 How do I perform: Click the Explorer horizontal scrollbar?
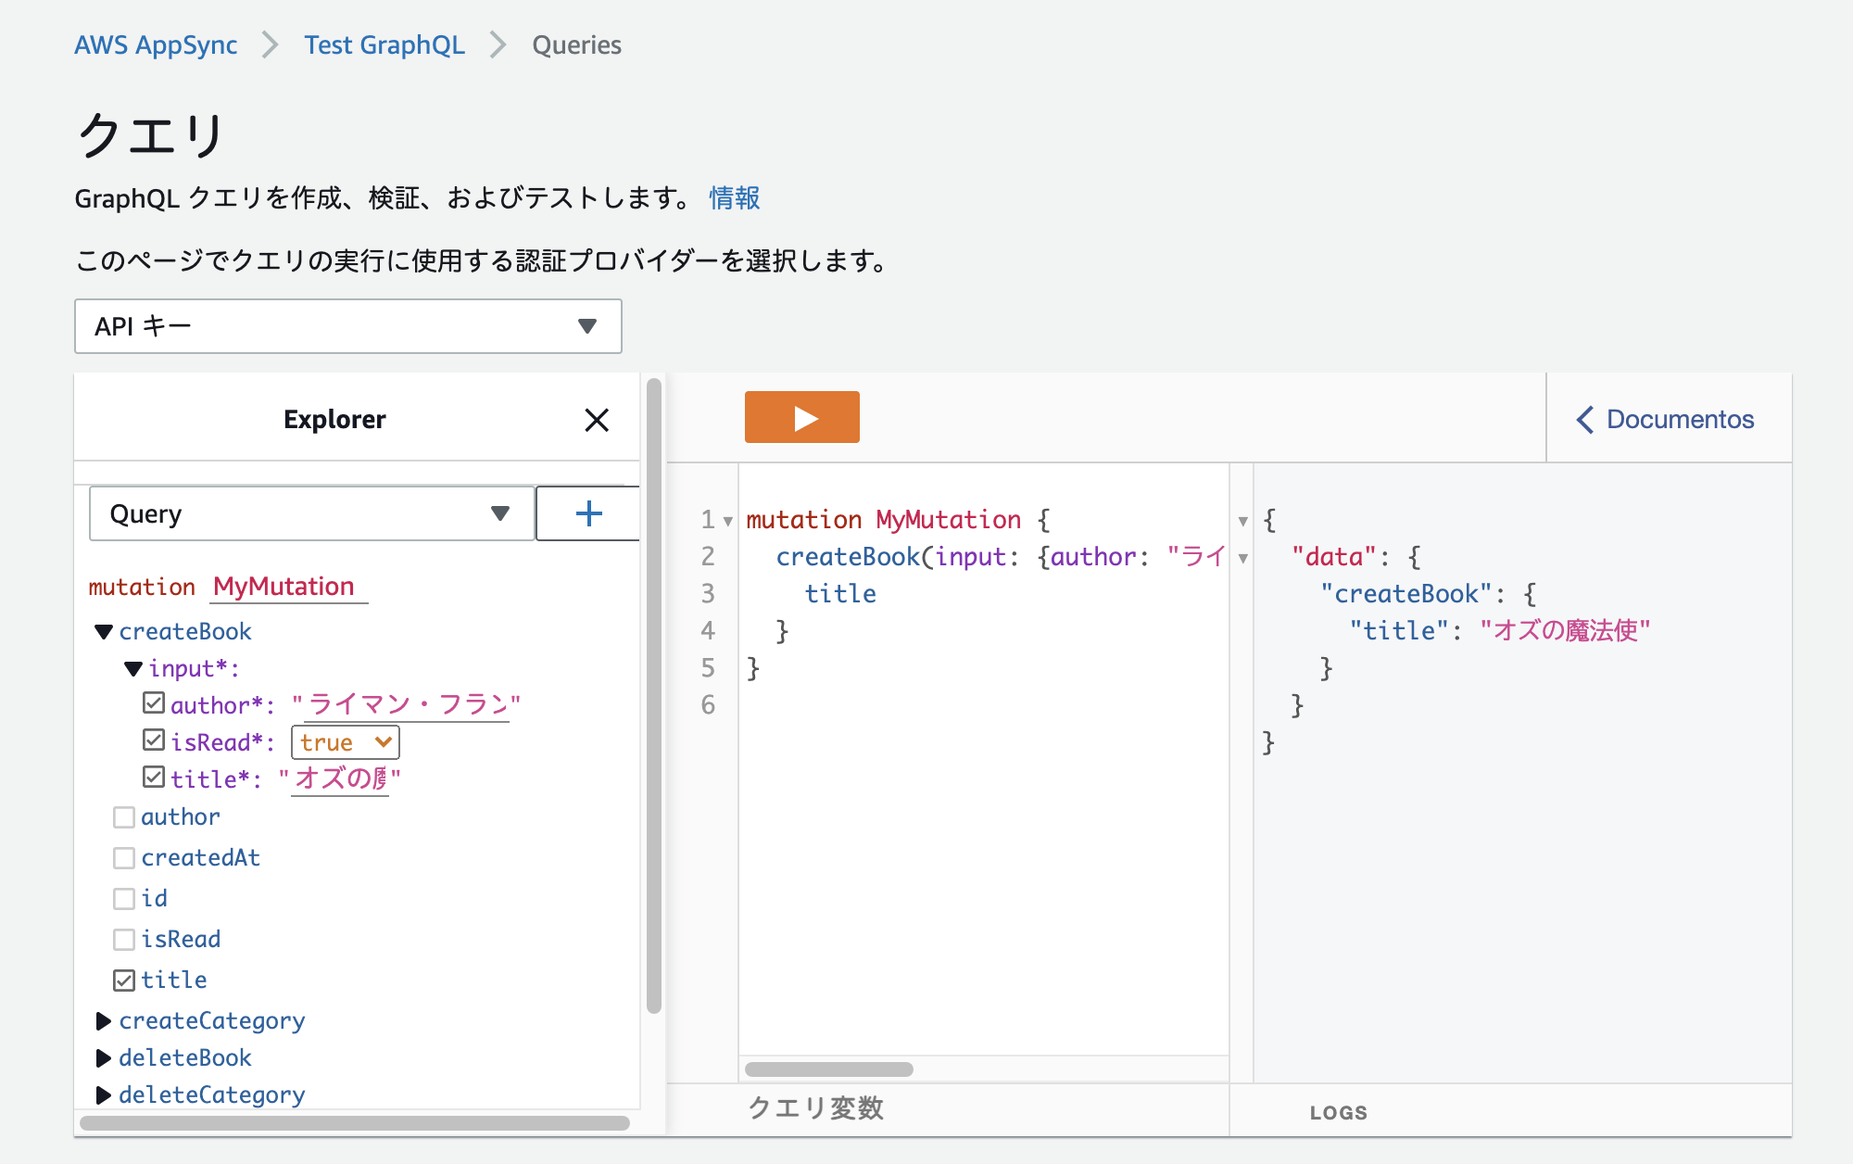tap(355, 1123)
